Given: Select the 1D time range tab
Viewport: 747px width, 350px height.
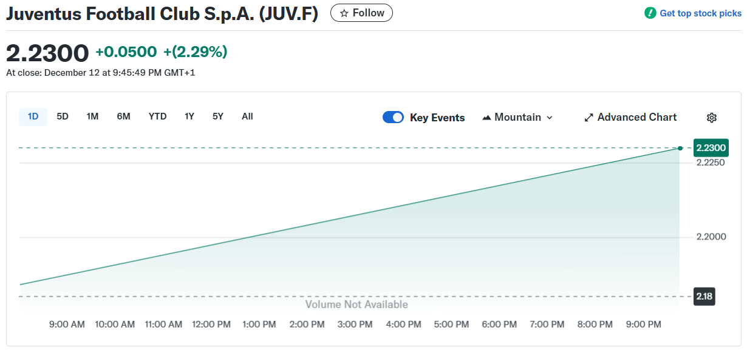Looking at the screenshot, I should click(33, 116).
